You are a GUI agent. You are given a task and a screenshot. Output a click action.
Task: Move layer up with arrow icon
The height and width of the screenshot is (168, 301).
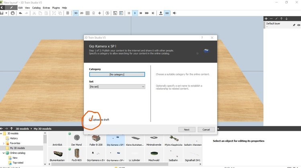(x=281, y=18)
